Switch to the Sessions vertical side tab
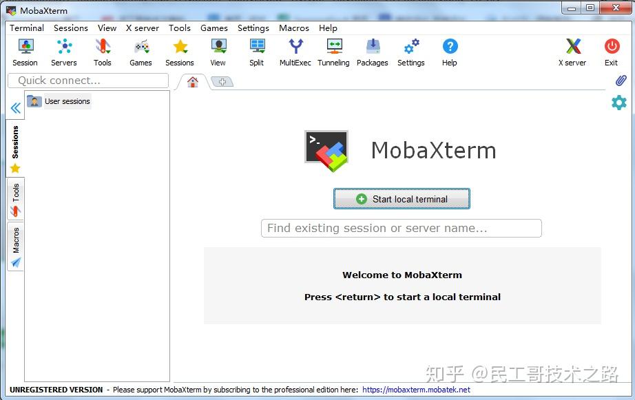The image size is (635, 400). (x=15, y=149)
